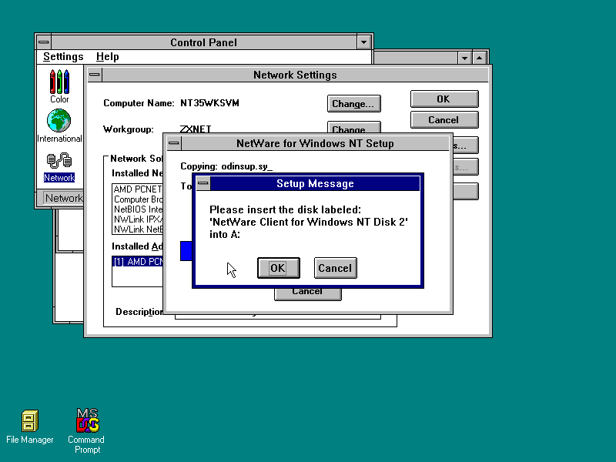Screen dimensions: 616x462
Task: Click up arrow on background Program Manager window
Action: tap(479, 59)
